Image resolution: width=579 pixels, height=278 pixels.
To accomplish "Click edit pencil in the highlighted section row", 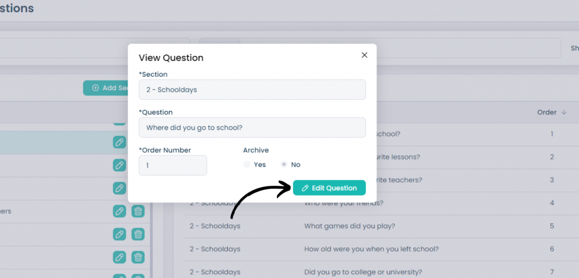I will pyautogui.click(x=119, y=143).
